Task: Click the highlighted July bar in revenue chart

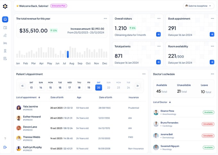Action: click(x=68, y=54)
